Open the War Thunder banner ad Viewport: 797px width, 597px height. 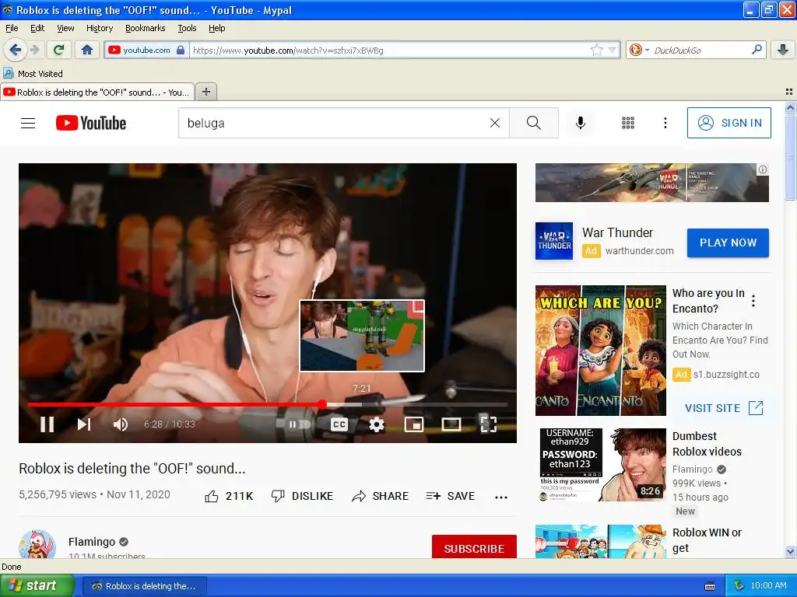point(652,182)
